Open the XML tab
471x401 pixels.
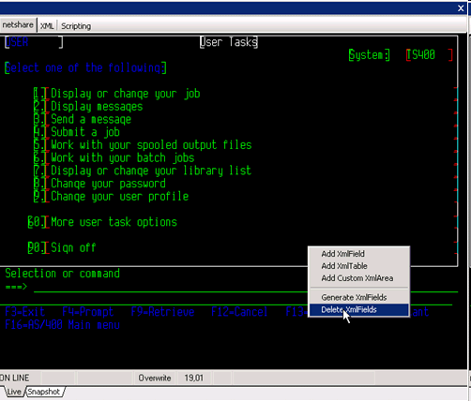pos(47,26)
